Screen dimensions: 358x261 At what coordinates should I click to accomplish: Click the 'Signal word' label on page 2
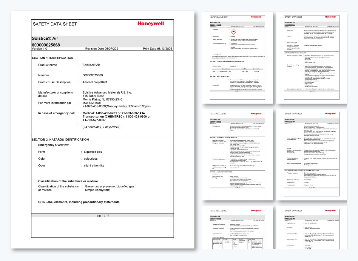pos(216,37)
